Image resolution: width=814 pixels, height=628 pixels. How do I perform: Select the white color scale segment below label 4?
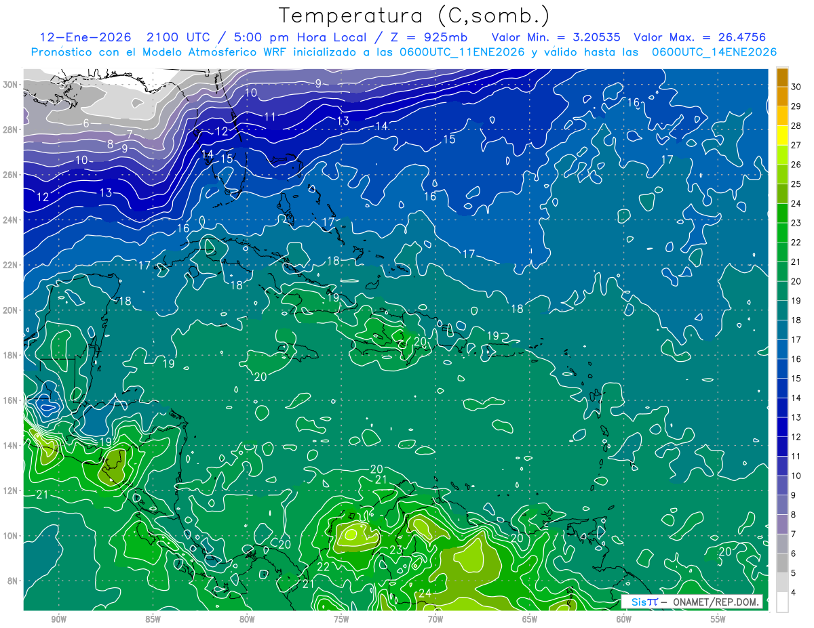[x=783, y=602]
